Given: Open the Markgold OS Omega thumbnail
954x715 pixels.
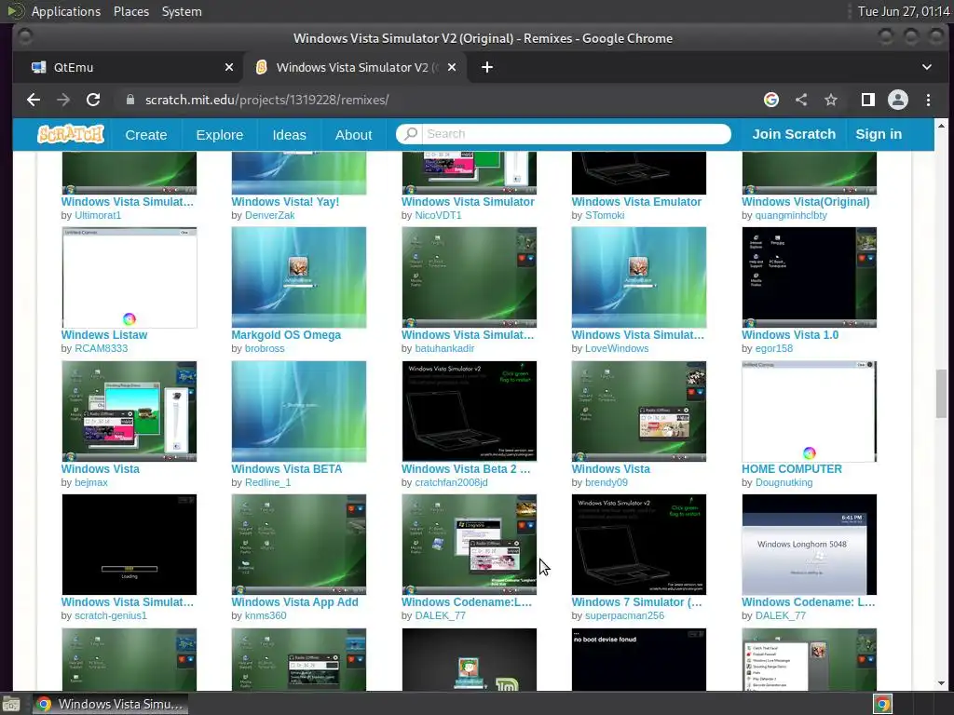Looking at the screenshot, I should [299, 277].
